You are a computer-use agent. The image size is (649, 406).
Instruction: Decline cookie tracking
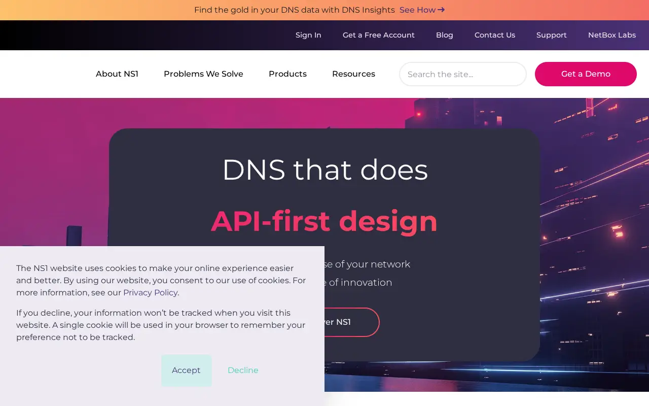click(x=243, y=370)
